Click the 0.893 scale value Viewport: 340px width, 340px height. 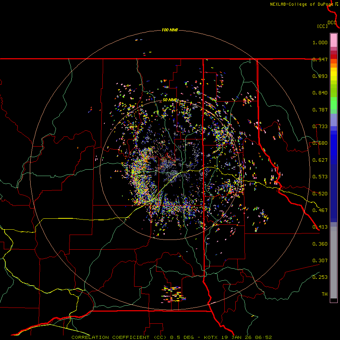coord(320,76)
